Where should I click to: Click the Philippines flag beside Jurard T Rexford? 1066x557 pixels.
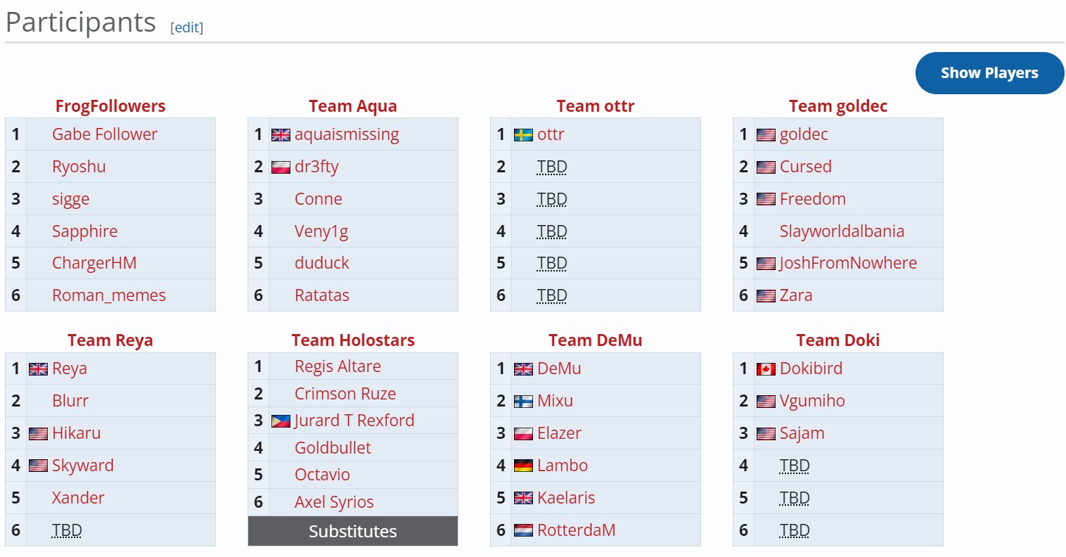click(281, 421)
